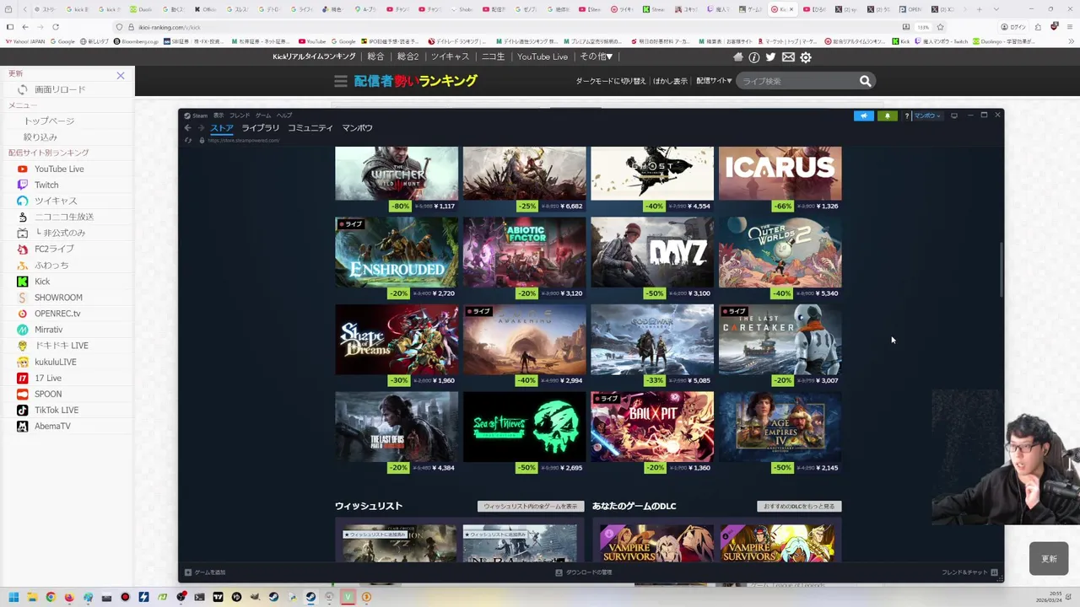Reload Steam store page icon
The image size is (1080, 607).
click(x=188, y=140)
